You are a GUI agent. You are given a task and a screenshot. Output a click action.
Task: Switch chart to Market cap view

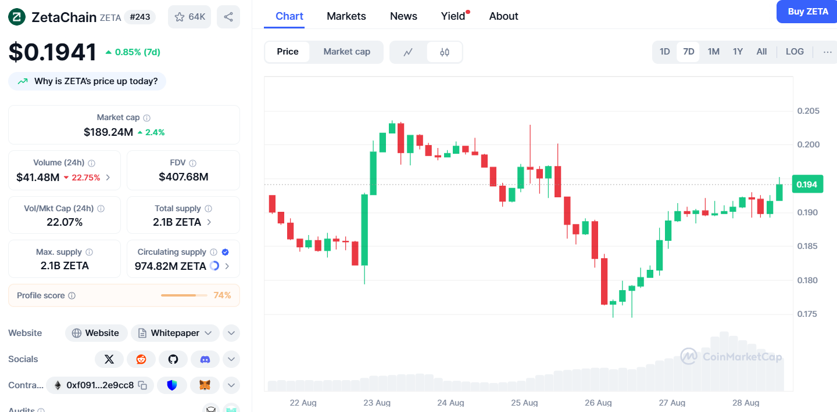click(x=346, y=52)
